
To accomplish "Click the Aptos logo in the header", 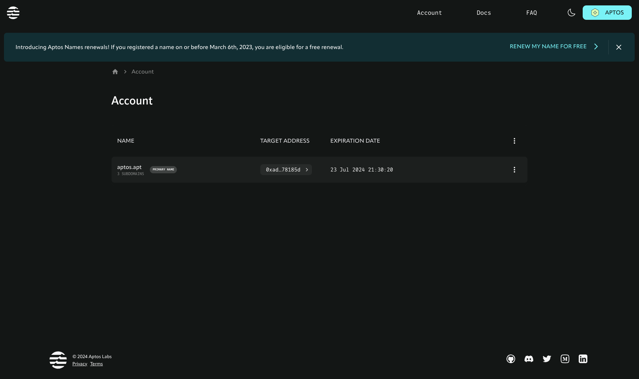I will tap(13, 13).
